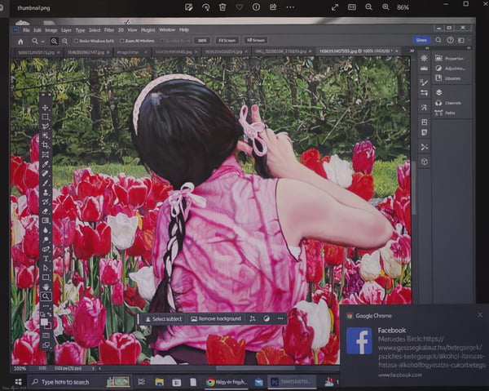Expand hidden document tabs double chevron
The image size is (489, 391).
[x=412, y=51]
